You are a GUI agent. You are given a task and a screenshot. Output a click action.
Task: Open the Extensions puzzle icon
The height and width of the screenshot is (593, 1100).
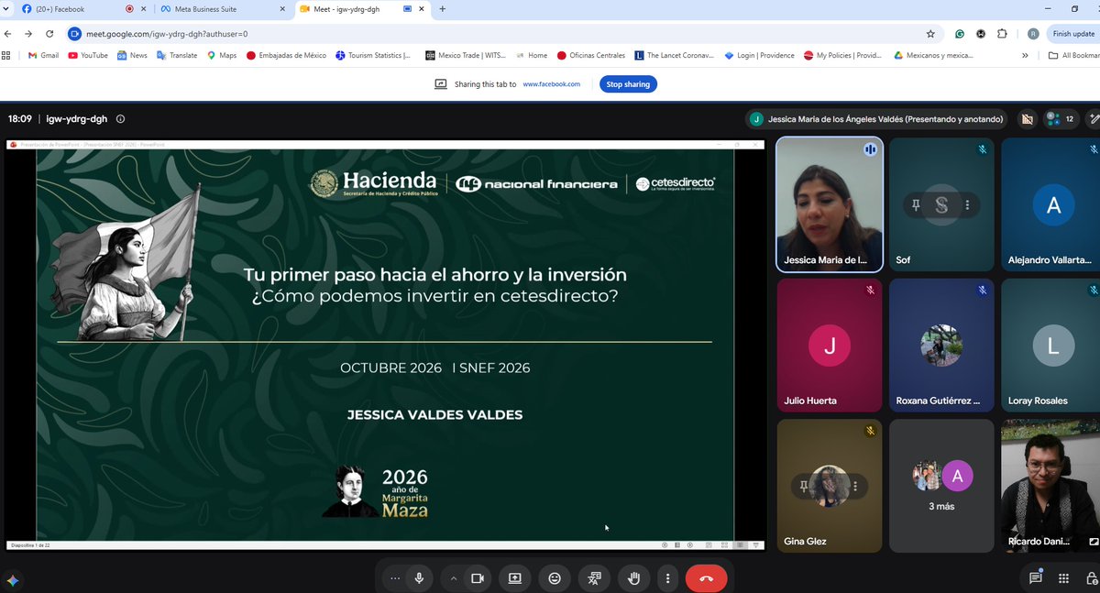(1002, 33)
